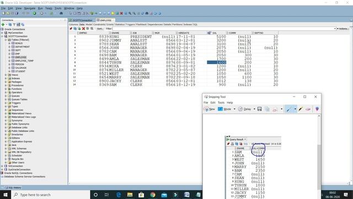353x199 pixels.
Task: Open the Run menu
Action: tap(40, 8)
